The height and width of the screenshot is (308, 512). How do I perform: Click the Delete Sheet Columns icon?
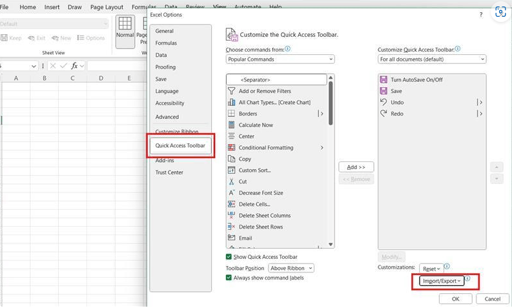pos(231,215)
